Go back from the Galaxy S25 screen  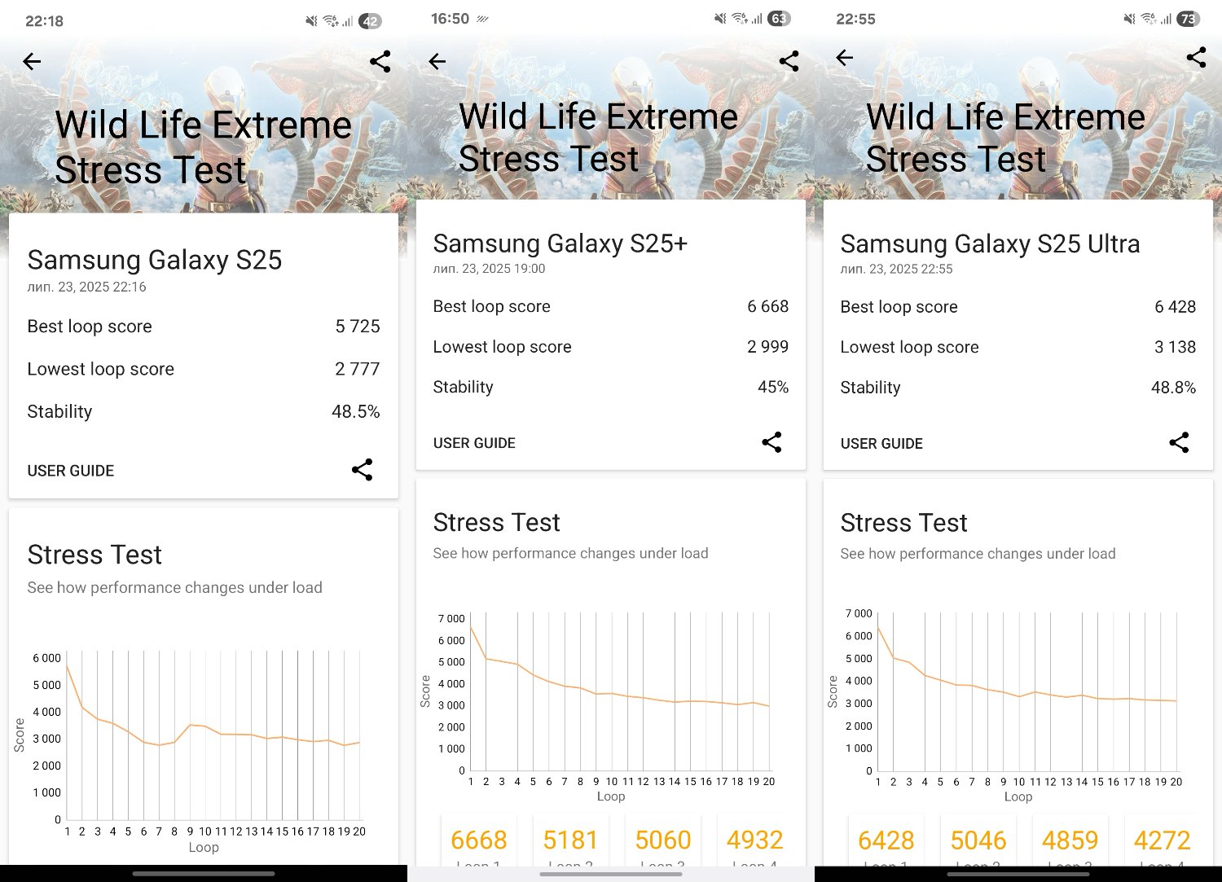click(32, 61)
